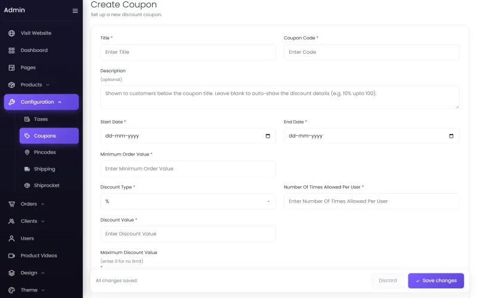Click the 'Create Coupon' page heading

pos(124,5)
